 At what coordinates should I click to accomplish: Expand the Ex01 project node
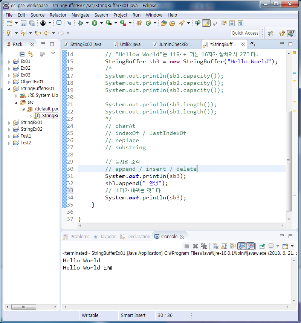click(x=9, y=61)
